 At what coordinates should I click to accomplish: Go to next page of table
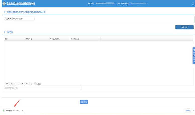click(23, 84)
